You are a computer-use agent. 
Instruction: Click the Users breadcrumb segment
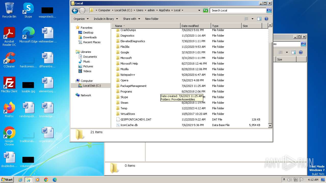pos(140,10)
